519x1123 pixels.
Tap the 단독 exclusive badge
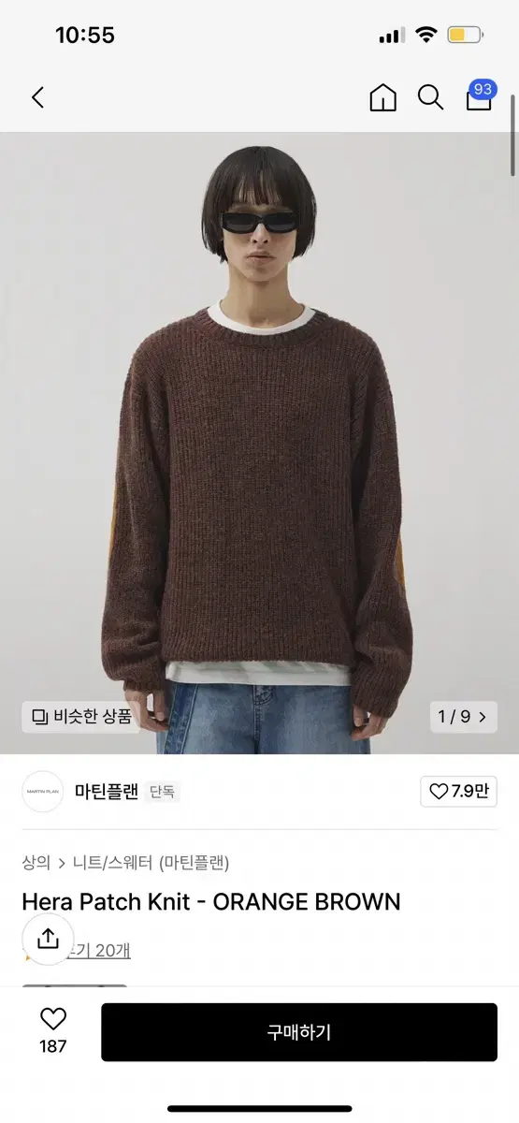(162, 792)
